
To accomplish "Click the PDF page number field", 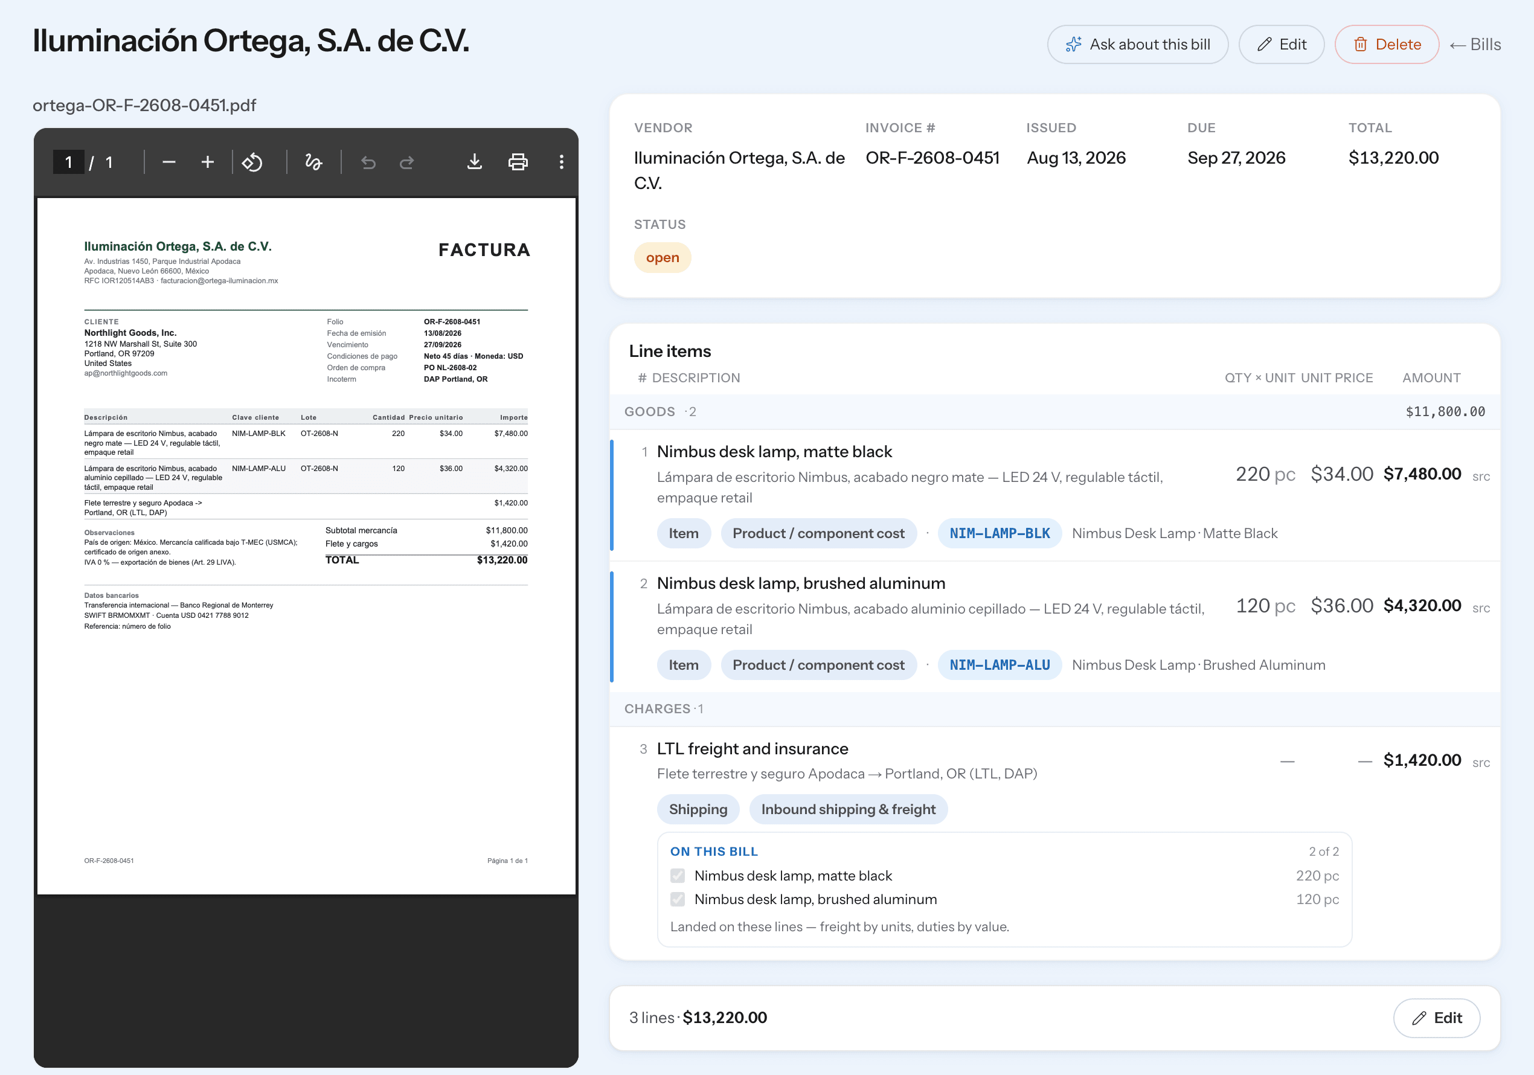I will coord(68,162).
